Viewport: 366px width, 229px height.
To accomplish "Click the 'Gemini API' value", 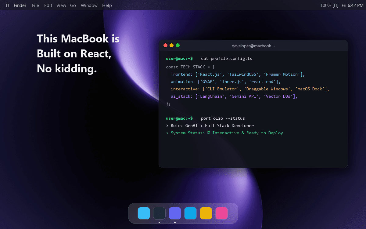I will point(244,96).
